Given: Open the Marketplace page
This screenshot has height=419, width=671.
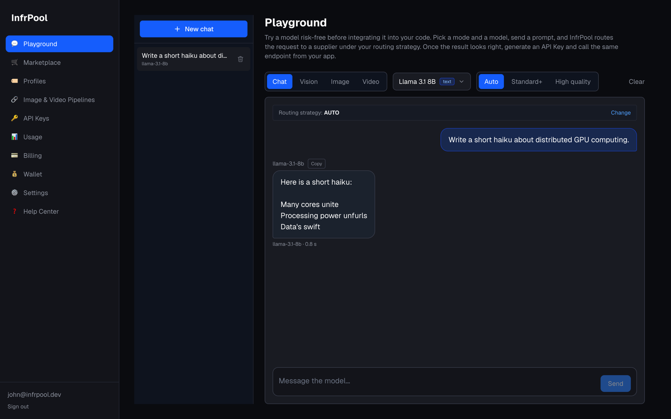Looking at the screenshot, I should (x=59, y=62).
